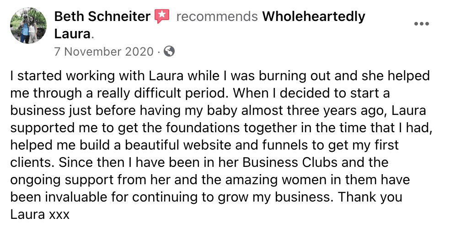Image resolution: width=450 pixels, height=228 pixels.
Task: Open the three-dot post options menu
Action: pyautogui.click(x=422, y=24)
